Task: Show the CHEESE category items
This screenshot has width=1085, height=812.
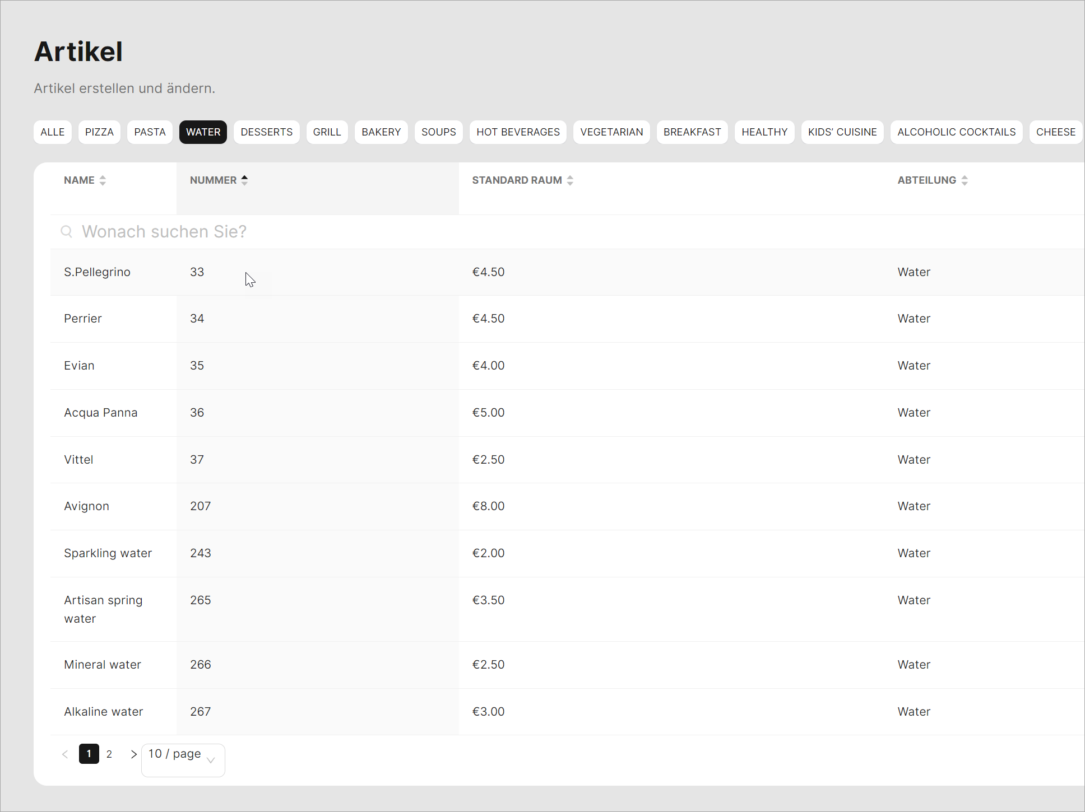Action: [1055, 132]
